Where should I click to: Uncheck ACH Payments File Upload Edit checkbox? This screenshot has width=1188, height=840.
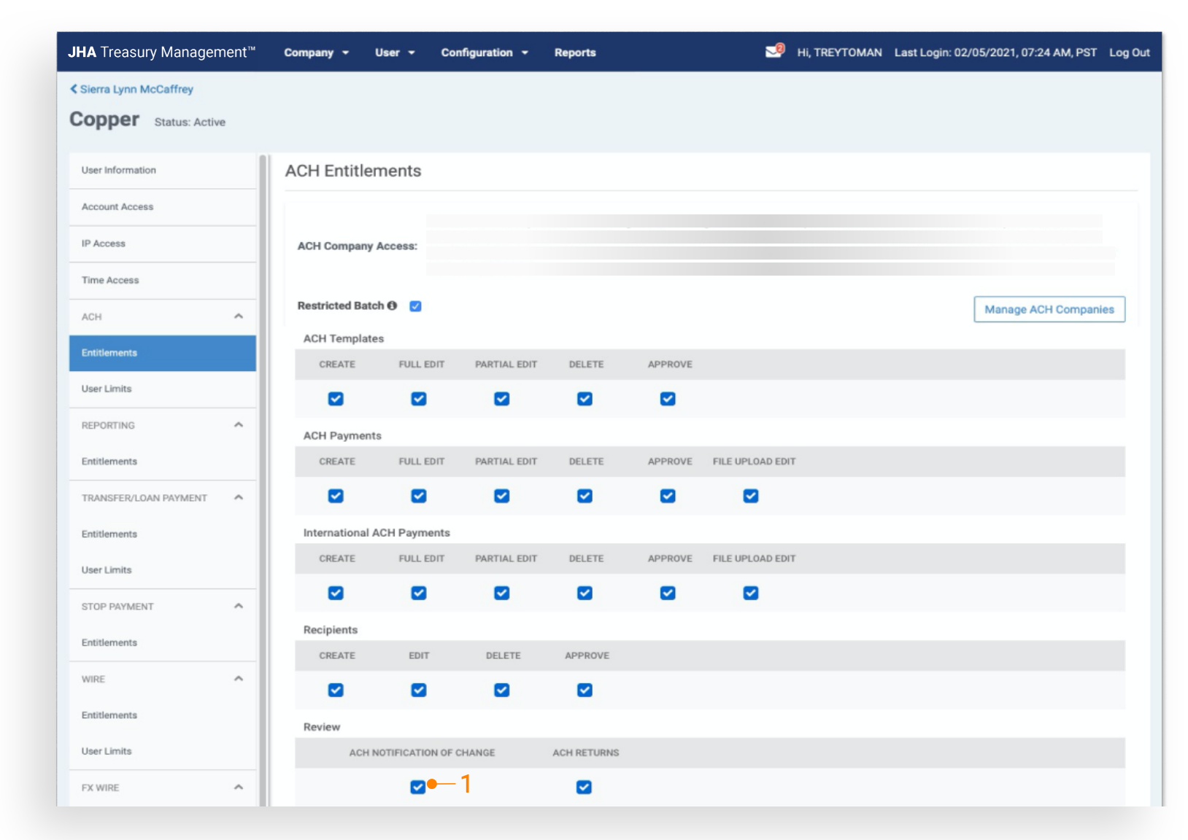click(751, 496)
